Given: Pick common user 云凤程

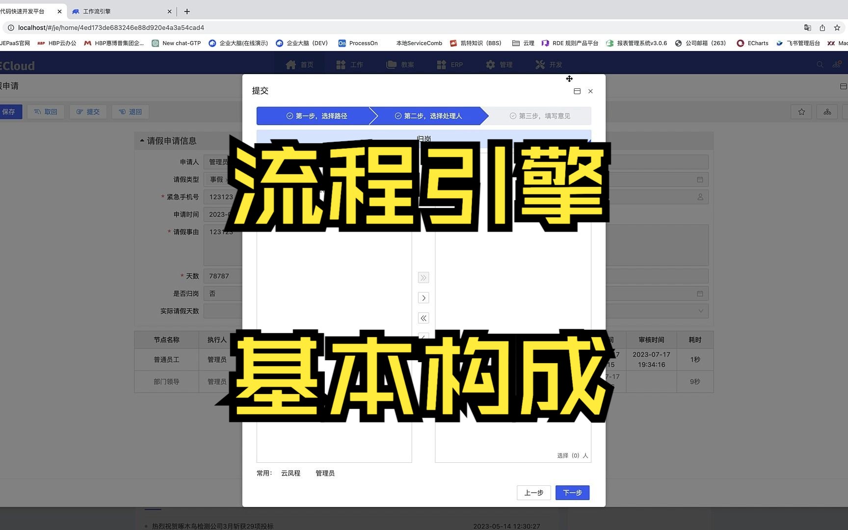Looking at the screenshot, I should 291,473.
